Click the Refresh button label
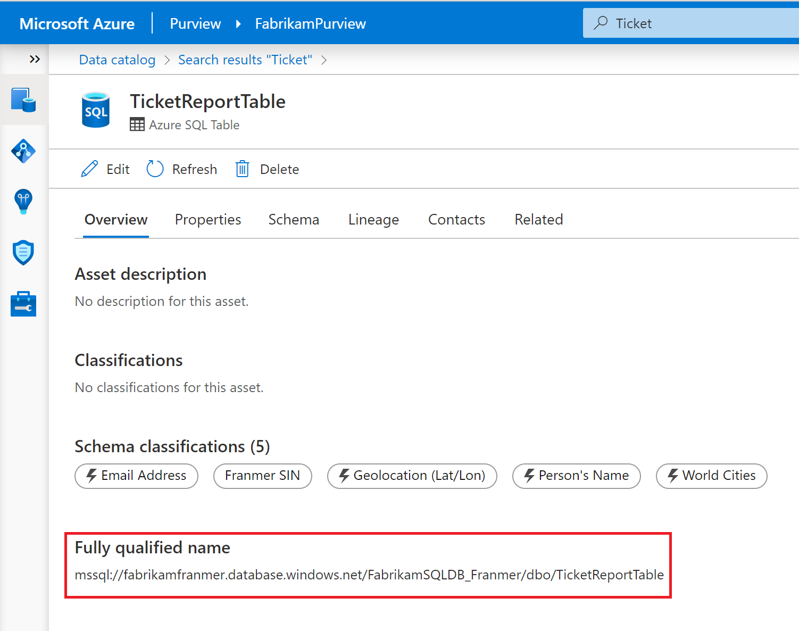 (195, 169)
